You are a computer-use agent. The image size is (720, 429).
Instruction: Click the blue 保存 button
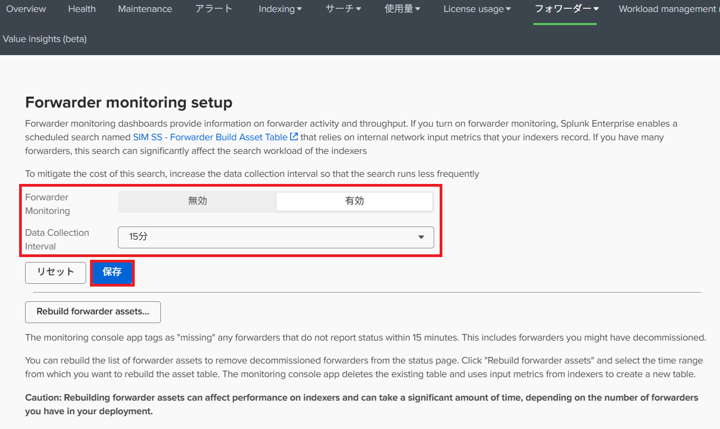tap(112, 272)
